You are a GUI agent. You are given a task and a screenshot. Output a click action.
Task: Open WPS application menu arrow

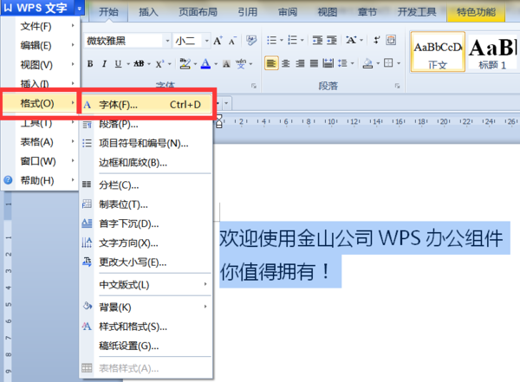tap(79, 9)
